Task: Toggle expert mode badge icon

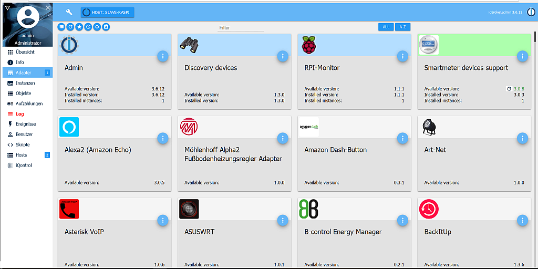Action: [106, 27]
